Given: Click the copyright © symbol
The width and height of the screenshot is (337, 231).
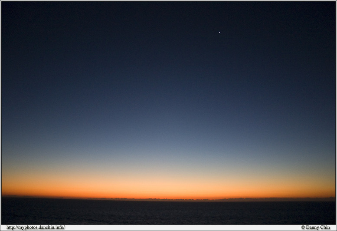Looking at the screenshot, I should pyautogui.click(x=303, y=227).
